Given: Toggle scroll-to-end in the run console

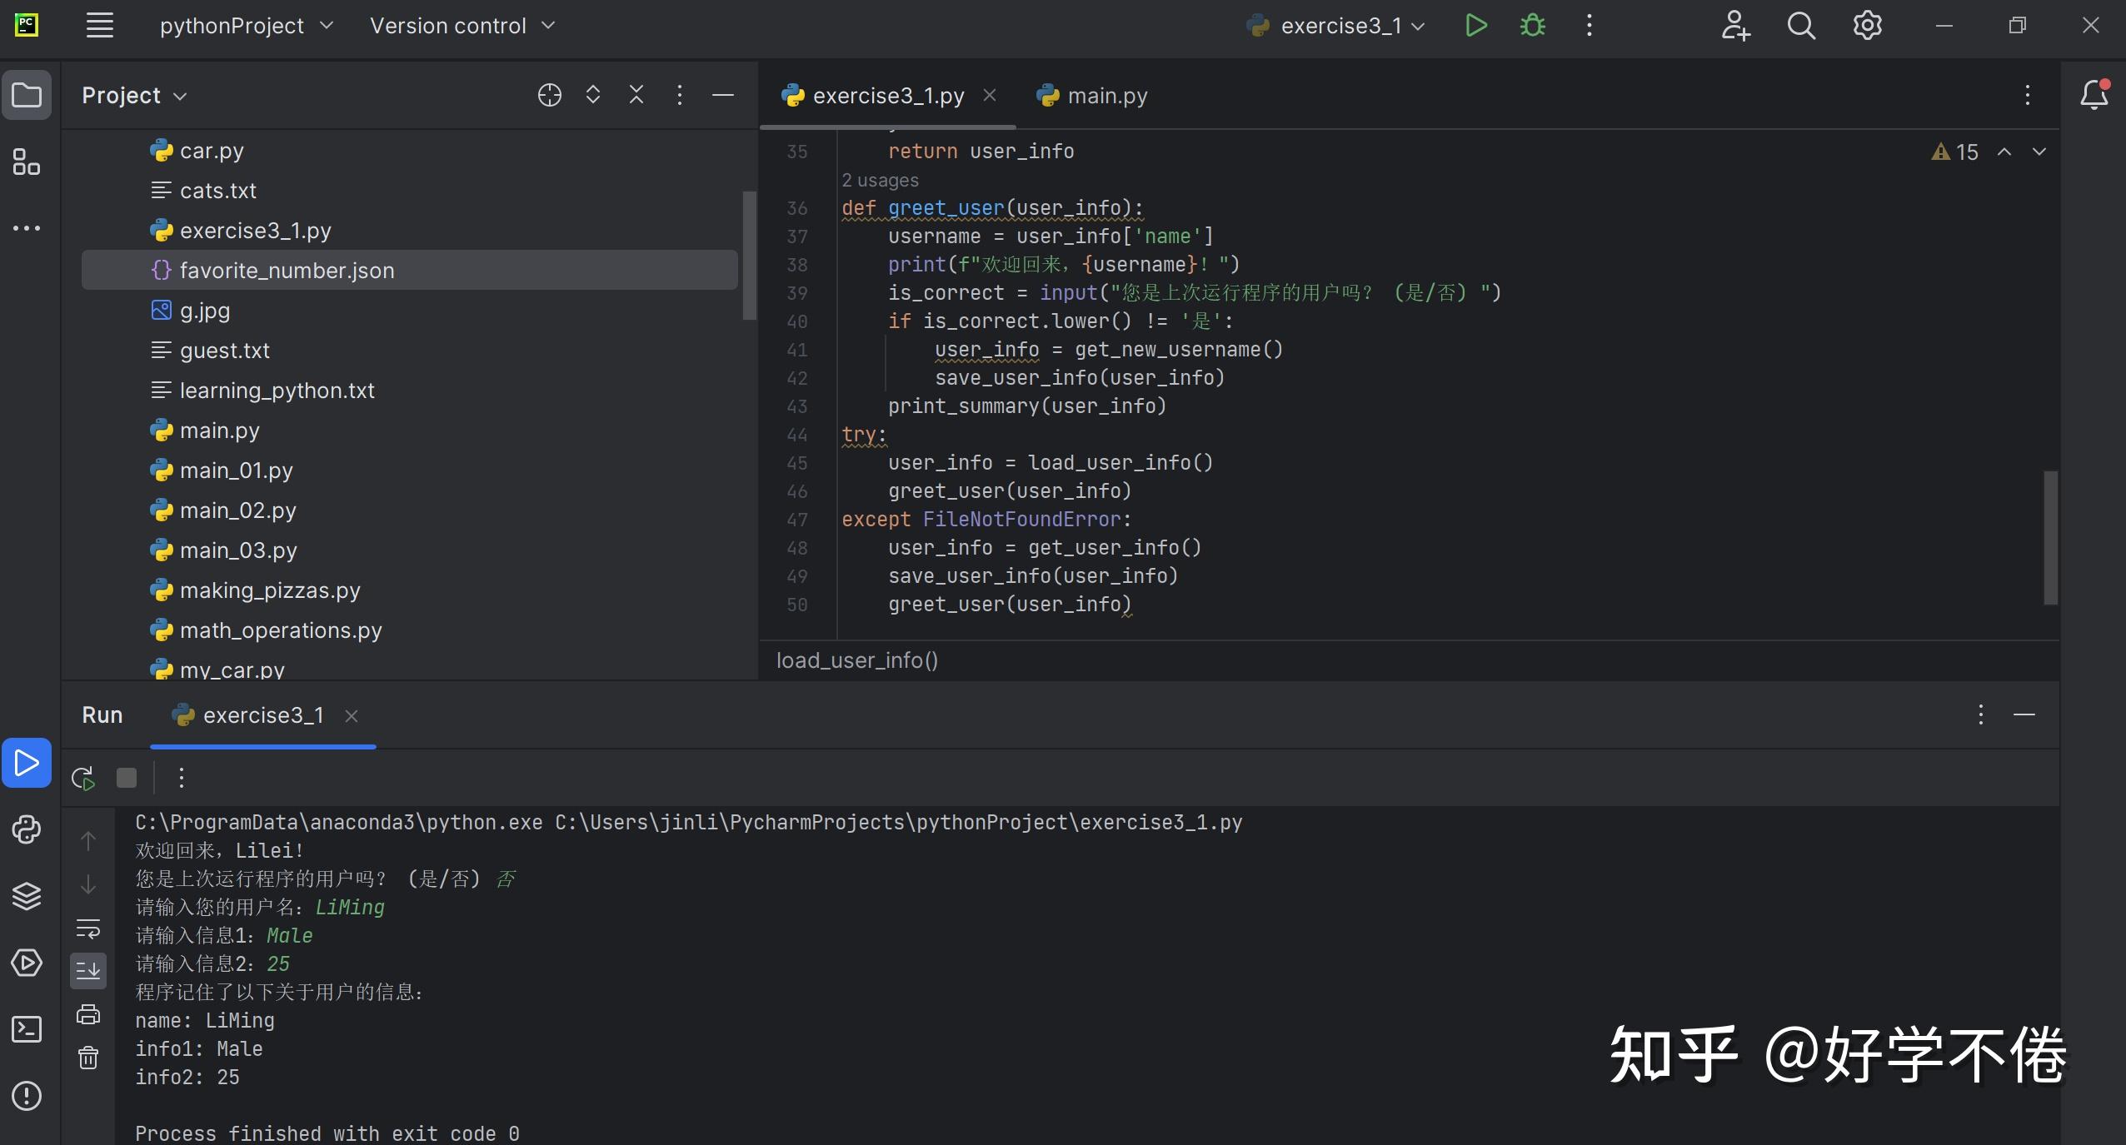Looking at the screenshot, I should [x=88, y=970].
